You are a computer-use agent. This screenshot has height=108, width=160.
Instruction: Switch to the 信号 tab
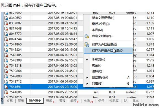tap(101, 101)
